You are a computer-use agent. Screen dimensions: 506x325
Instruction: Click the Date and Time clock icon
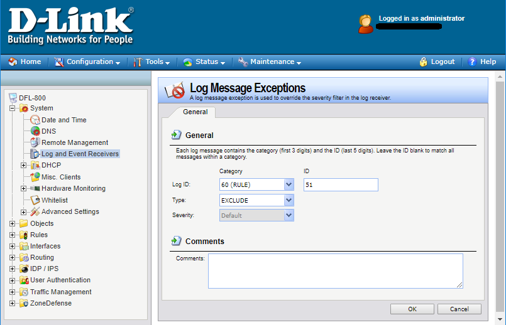click(x=35, y=120)
